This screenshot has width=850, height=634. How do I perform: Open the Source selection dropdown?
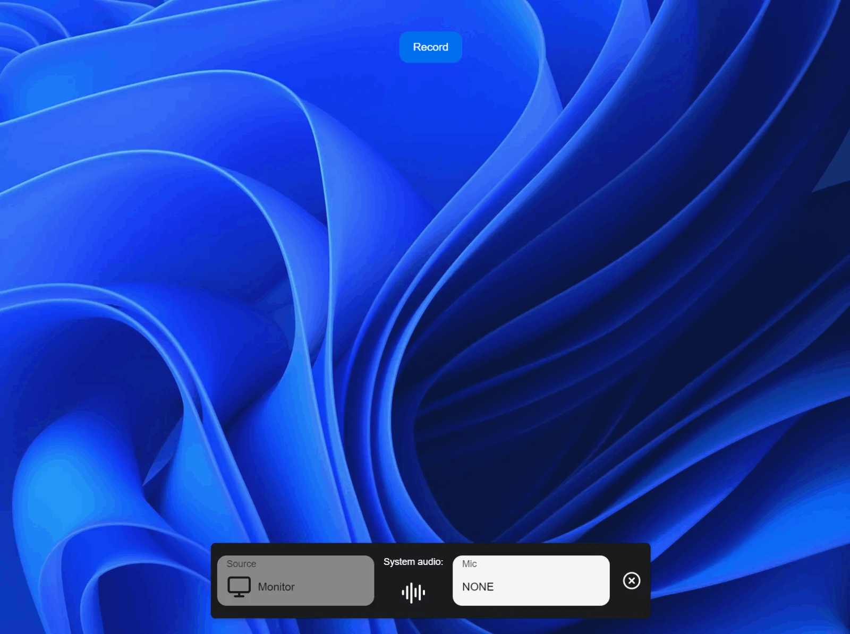[295, 580]
